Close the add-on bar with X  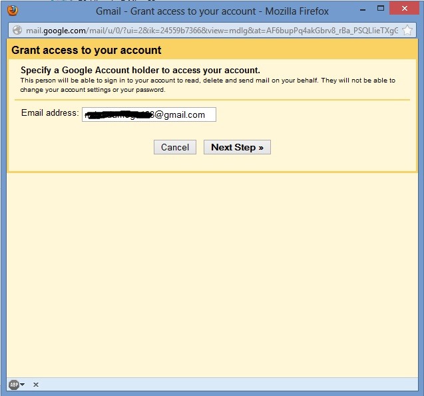click(x=36, y=385)
